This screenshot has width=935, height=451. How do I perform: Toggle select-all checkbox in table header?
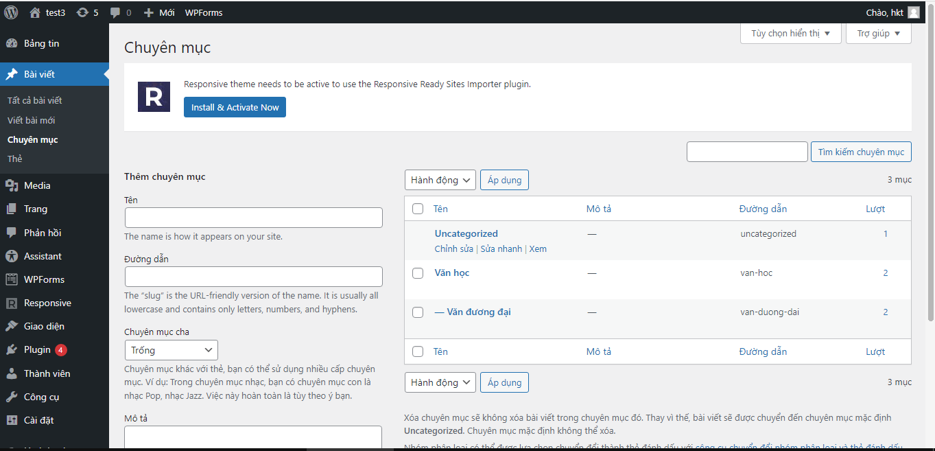[418, 209]
